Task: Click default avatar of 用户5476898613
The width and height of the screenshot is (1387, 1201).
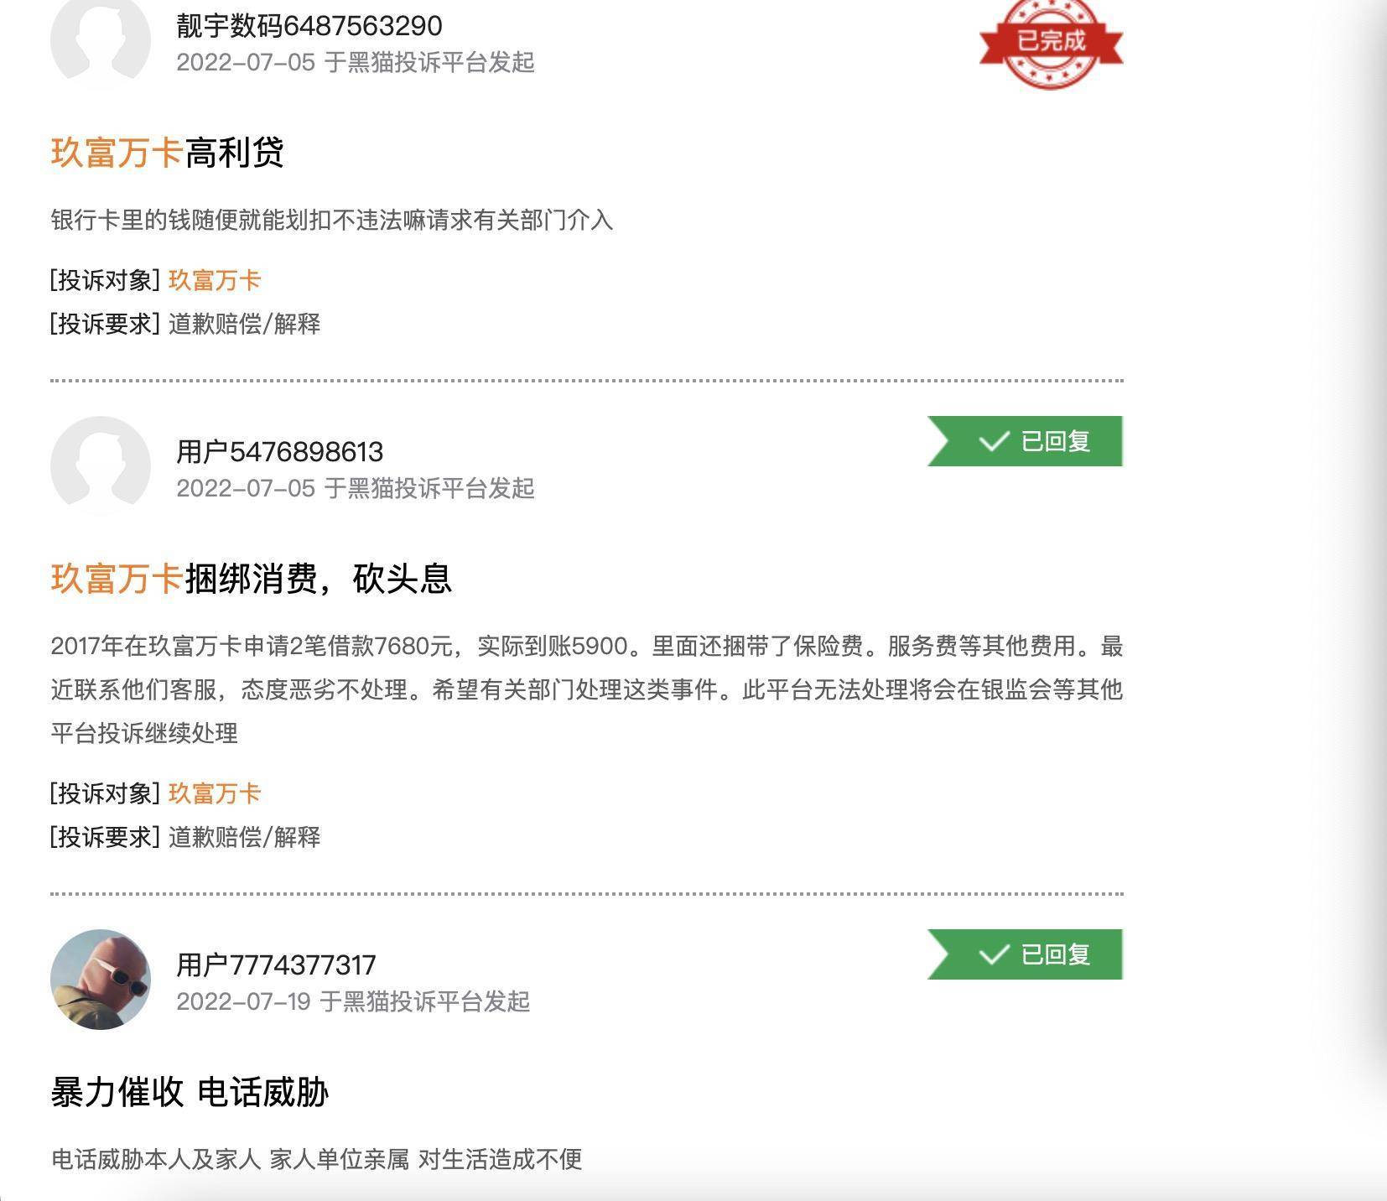Action: (101, 465)
